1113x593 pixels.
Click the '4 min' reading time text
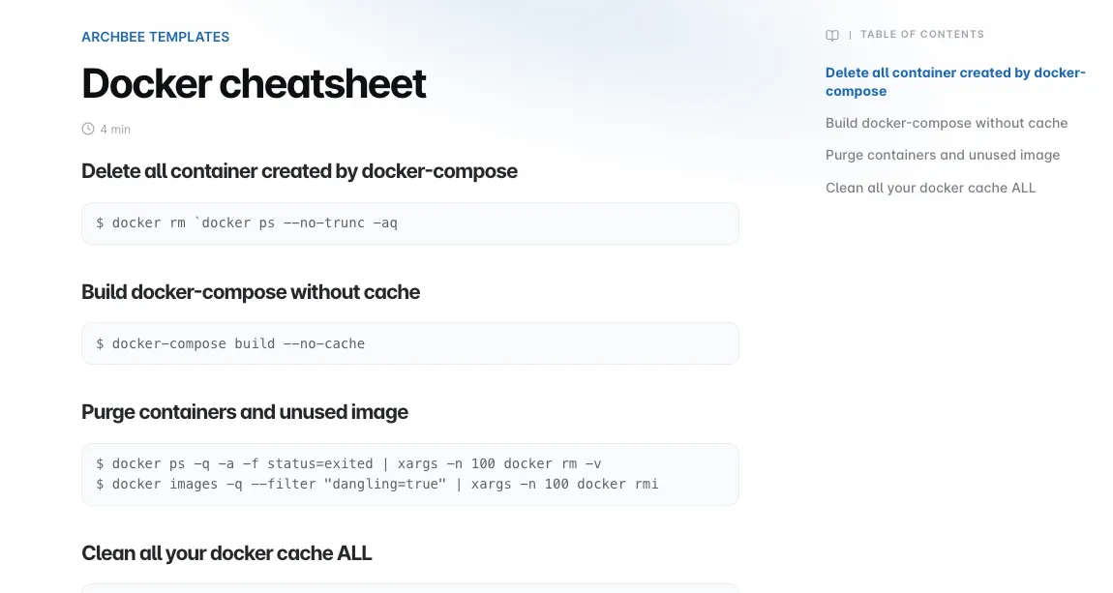point(115,129)
